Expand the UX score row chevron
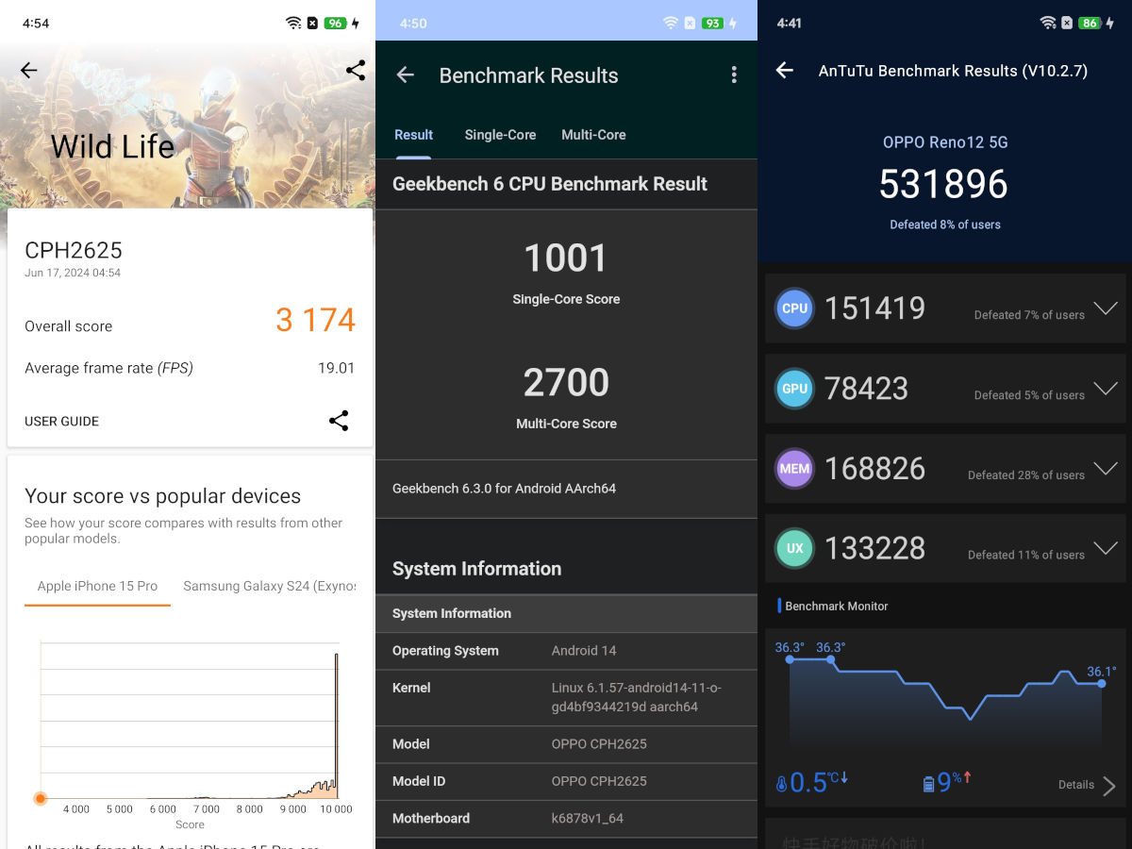Image resolution: width=1132 pixels, height=849 pixels. click(x=1105, y=548)
